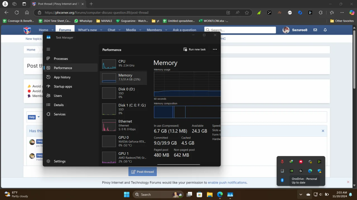Select Ethernet performance entry

[123, 125]
